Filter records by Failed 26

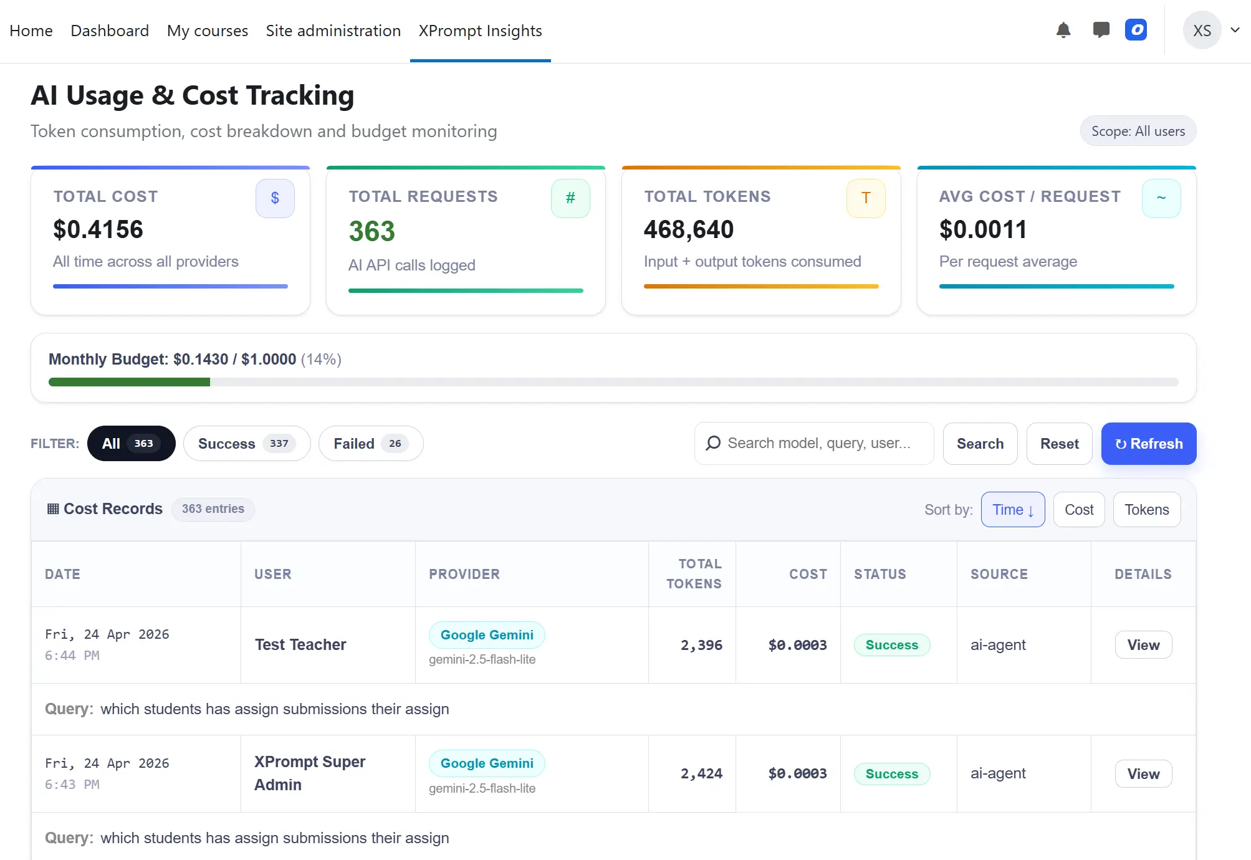pyautogui.click(x=371, y=443)
